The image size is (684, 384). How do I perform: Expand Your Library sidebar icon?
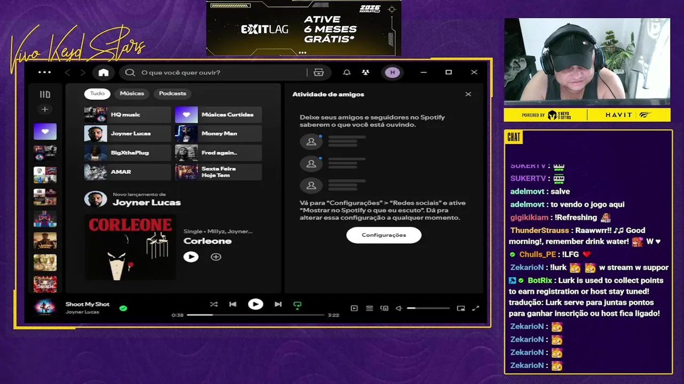click(45, 94)
